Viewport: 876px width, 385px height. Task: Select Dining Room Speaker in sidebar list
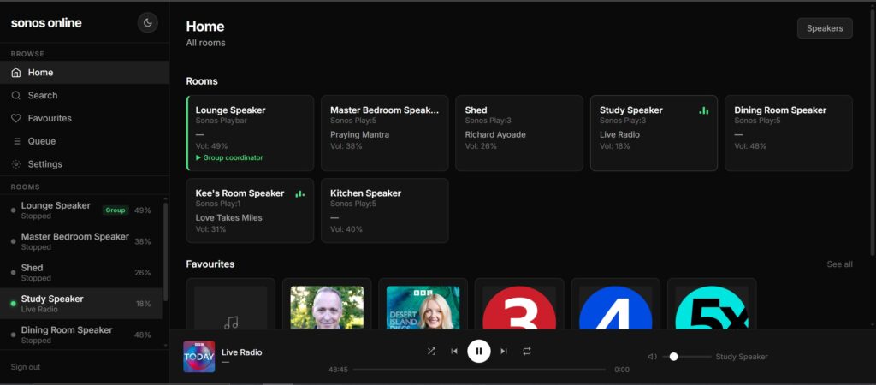(81, 335)
